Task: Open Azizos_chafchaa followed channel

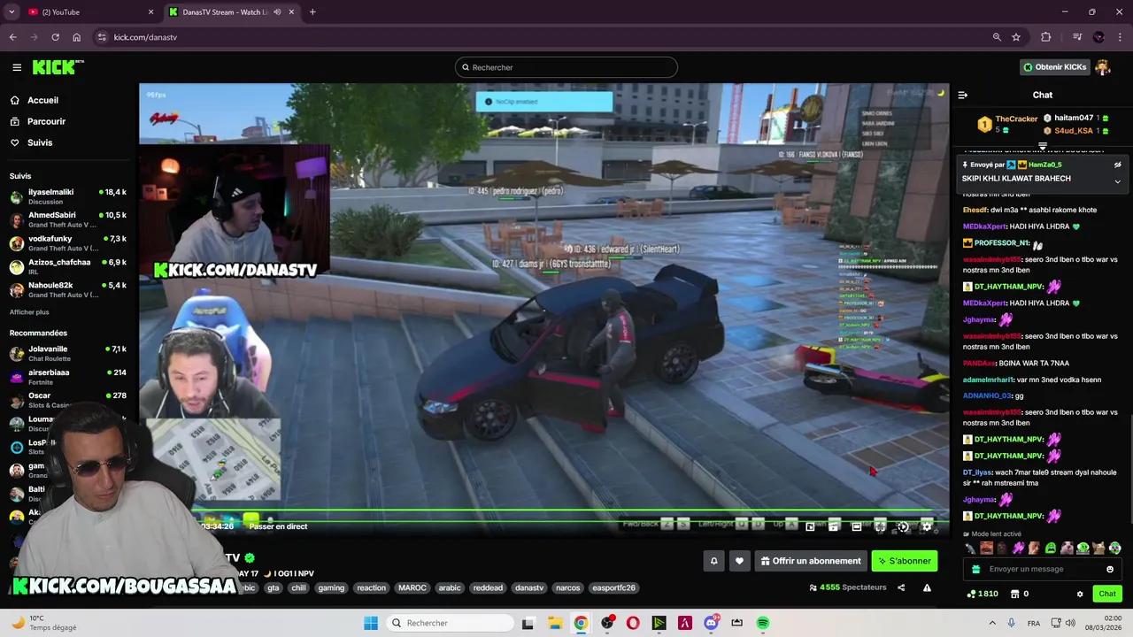Action: pos(68,266)
